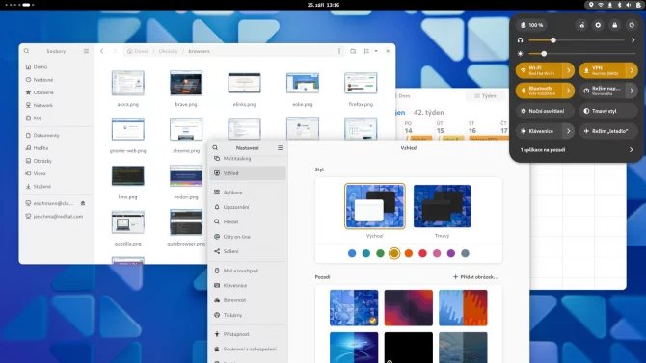Click the power mode 'Režim nap…' tile
The height and width of the screenshot is (363, 646).
(603, 91)
